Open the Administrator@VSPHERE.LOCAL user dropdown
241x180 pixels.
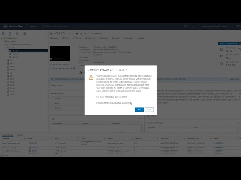[x=215, y=26]
